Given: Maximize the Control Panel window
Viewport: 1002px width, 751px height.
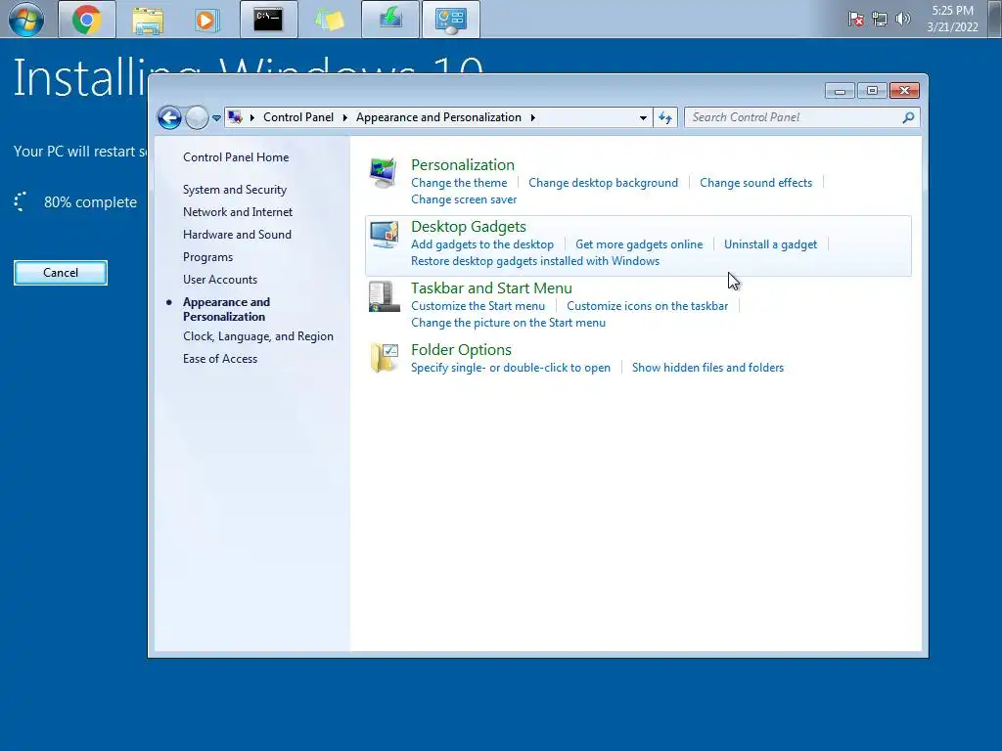Looking at the screenshot, I should coord(872,91).
